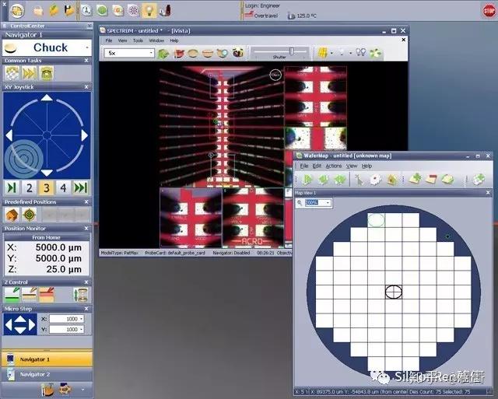Open the WaferMap Edit menu

317,166
